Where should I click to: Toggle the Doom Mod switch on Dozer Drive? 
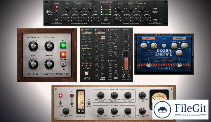(149, 52)
